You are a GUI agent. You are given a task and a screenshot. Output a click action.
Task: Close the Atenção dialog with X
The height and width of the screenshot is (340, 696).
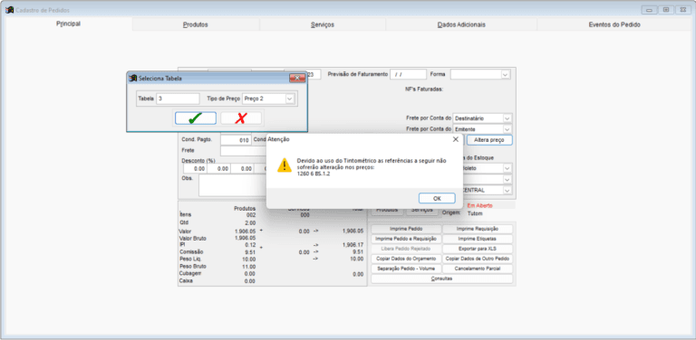tap(456, 139)
